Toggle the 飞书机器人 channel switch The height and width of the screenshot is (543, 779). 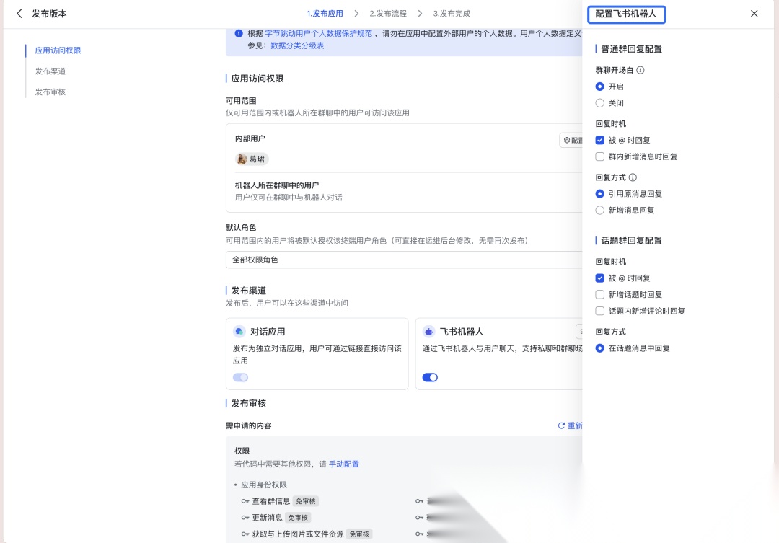pos(430,378)
